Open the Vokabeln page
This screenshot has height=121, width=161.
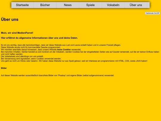coord(113,5)
